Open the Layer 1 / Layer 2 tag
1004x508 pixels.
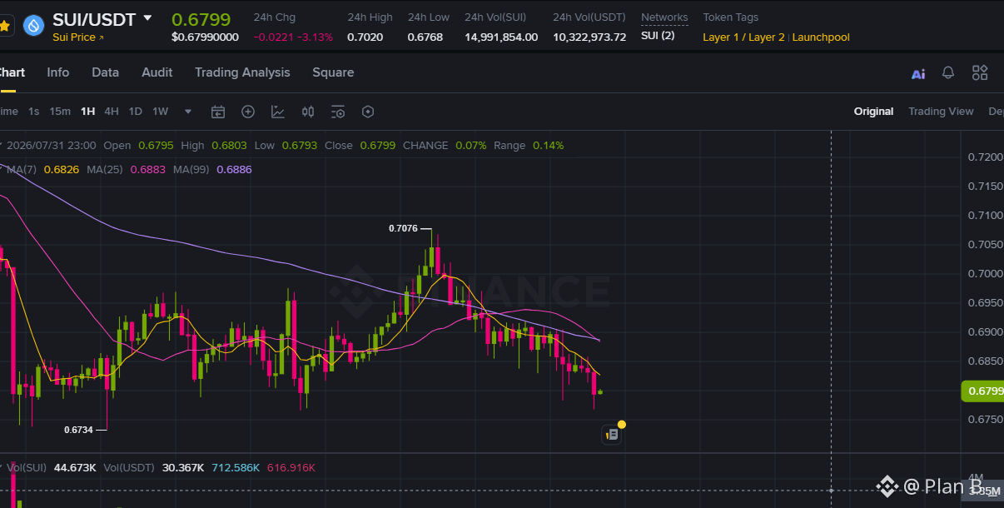coord(743,37)
